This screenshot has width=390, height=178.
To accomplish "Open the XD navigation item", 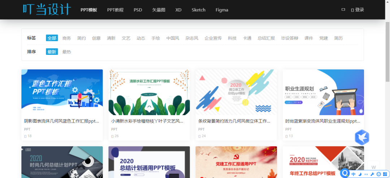I will (x=178, y=10).
